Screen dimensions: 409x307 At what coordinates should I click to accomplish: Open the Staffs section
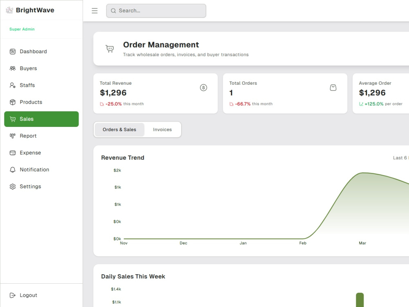[x=41, y=86]
